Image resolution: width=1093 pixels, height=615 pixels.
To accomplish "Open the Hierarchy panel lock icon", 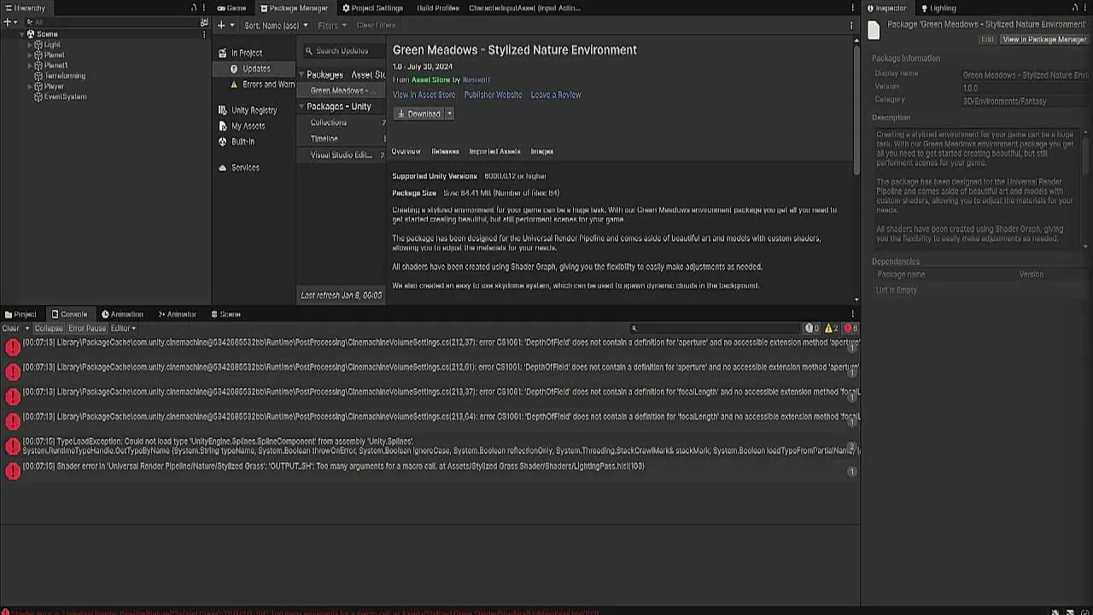I will click(194, 8).
